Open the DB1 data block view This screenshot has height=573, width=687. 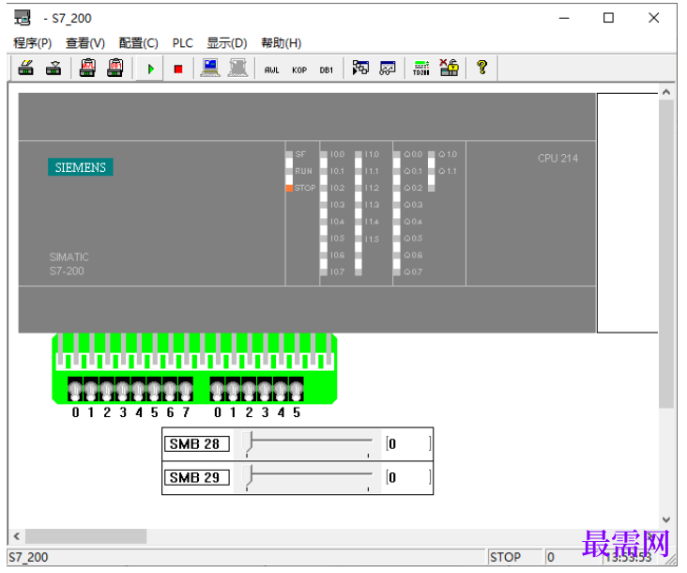[327, 70]
